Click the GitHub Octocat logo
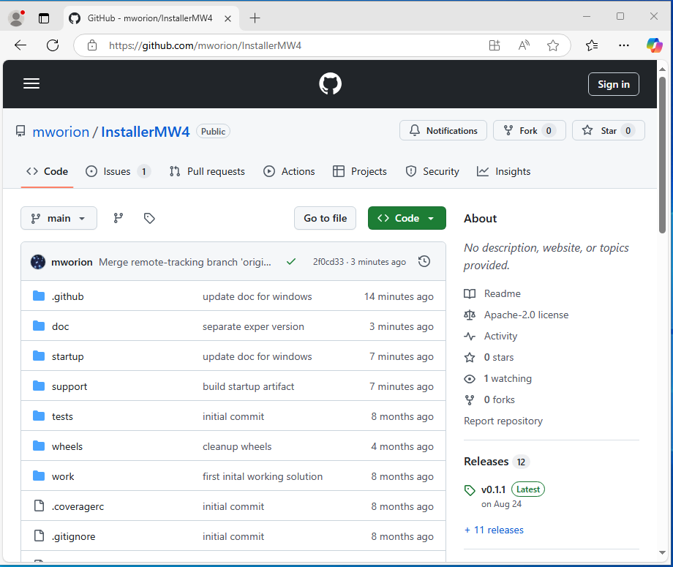Viewport: 673px width, 567px height. [330, 83]
